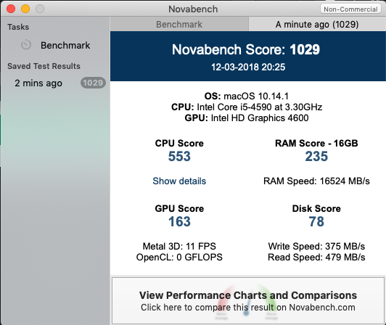386x325 pixels.
Task: Click the OpenCL: 0 GFLOPS text
Action: (179, 258)
